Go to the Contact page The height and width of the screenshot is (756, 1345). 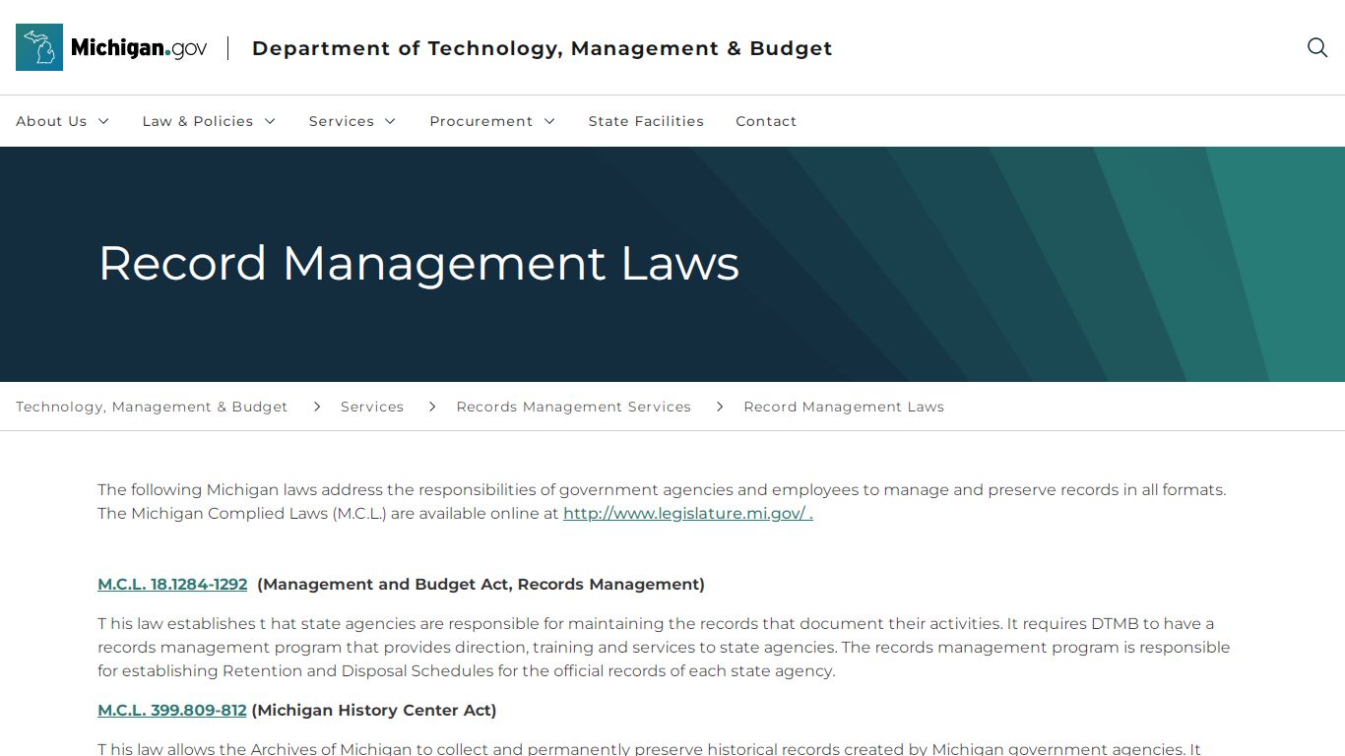[x=766, y=121]
